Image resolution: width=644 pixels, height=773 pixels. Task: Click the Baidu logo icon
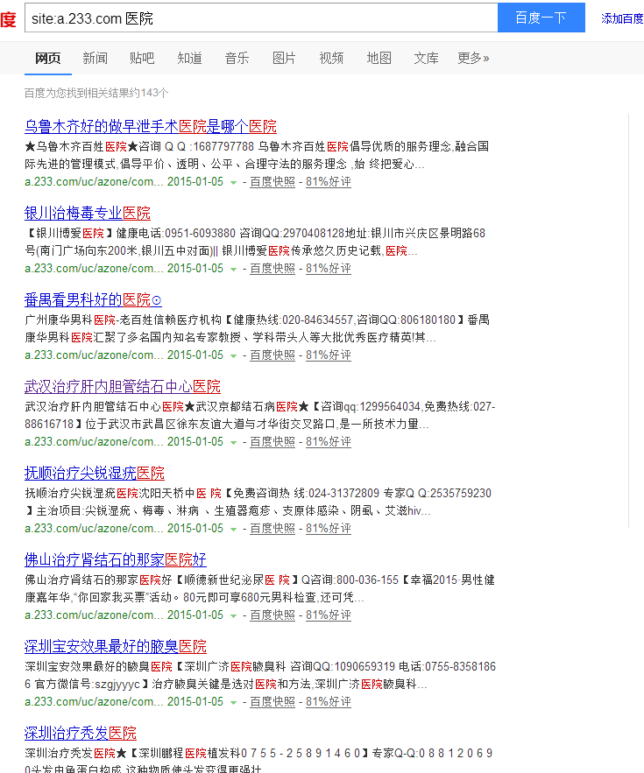pos(8,18)
